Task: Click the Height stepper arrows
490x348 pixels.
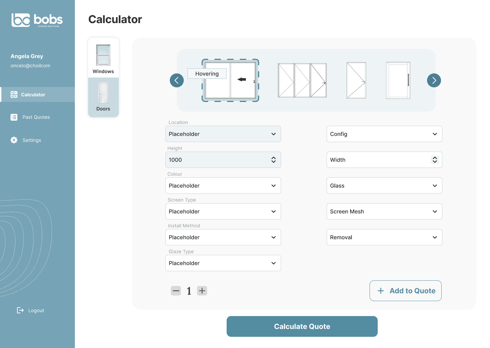Action: tap(274, 160)
